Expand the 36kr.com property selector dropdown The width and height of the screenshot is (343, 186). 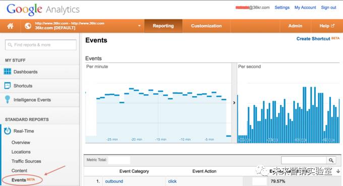pyautogui.click(x=139, y=26)
